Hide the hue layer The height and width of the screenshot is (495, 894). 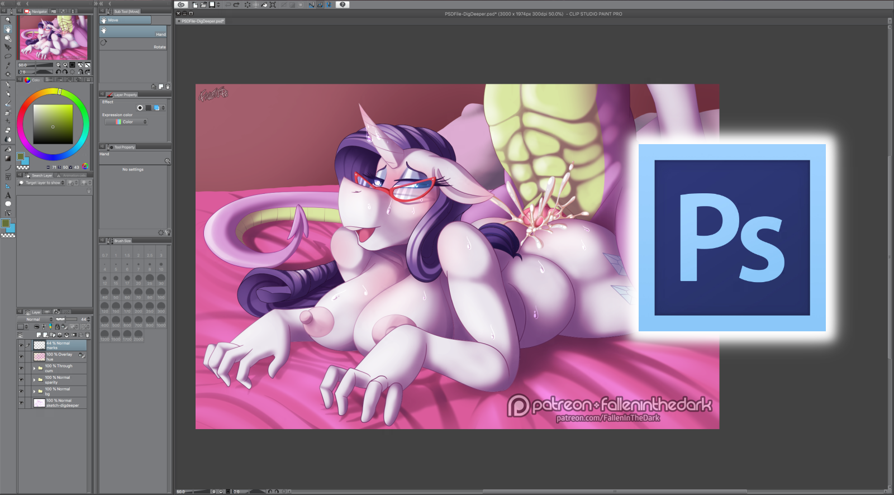click(21, 356)
